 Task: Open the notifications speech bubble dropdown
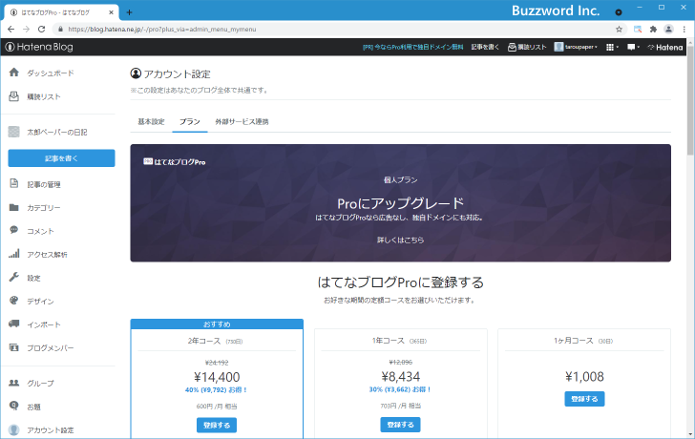[x=633, y=47]
